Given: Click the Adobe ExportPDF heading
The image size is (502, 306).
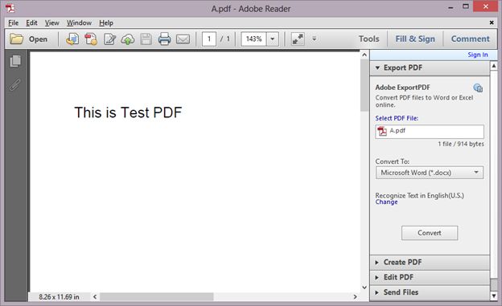Looking at the screenshot, I should tap(402, 88).
